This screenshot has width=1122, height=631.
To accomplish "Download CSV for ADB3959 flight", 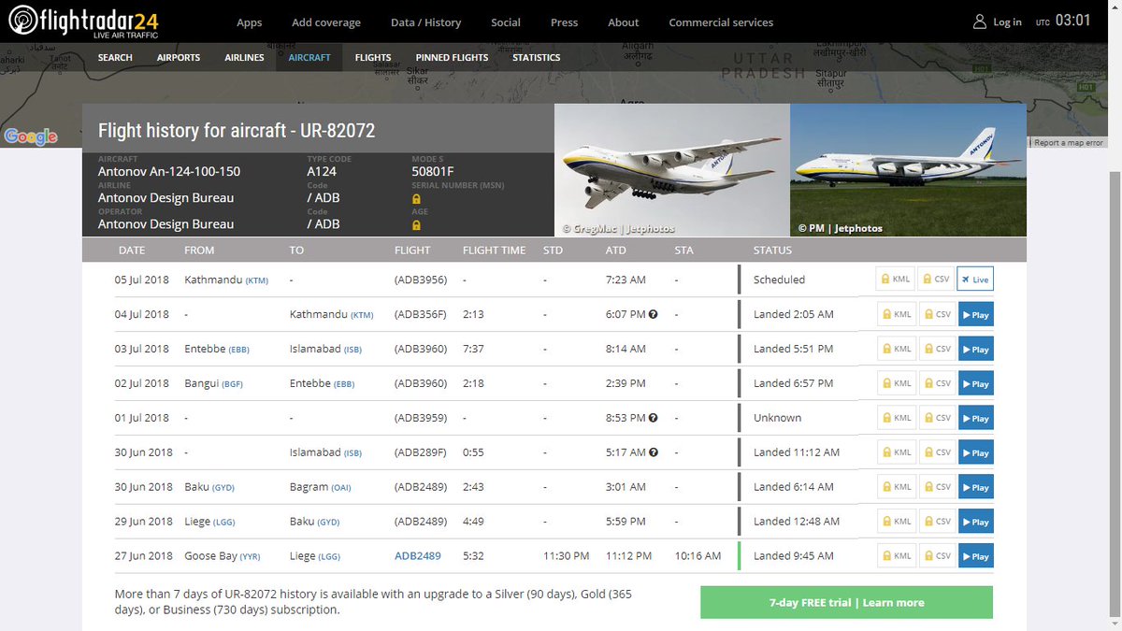I will tap(936, 418).
